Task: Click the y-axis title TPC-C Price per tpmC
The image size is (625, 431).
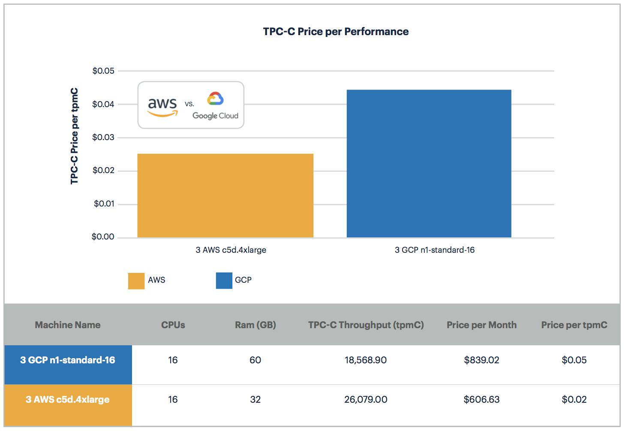Action: [x=75, y=136]
